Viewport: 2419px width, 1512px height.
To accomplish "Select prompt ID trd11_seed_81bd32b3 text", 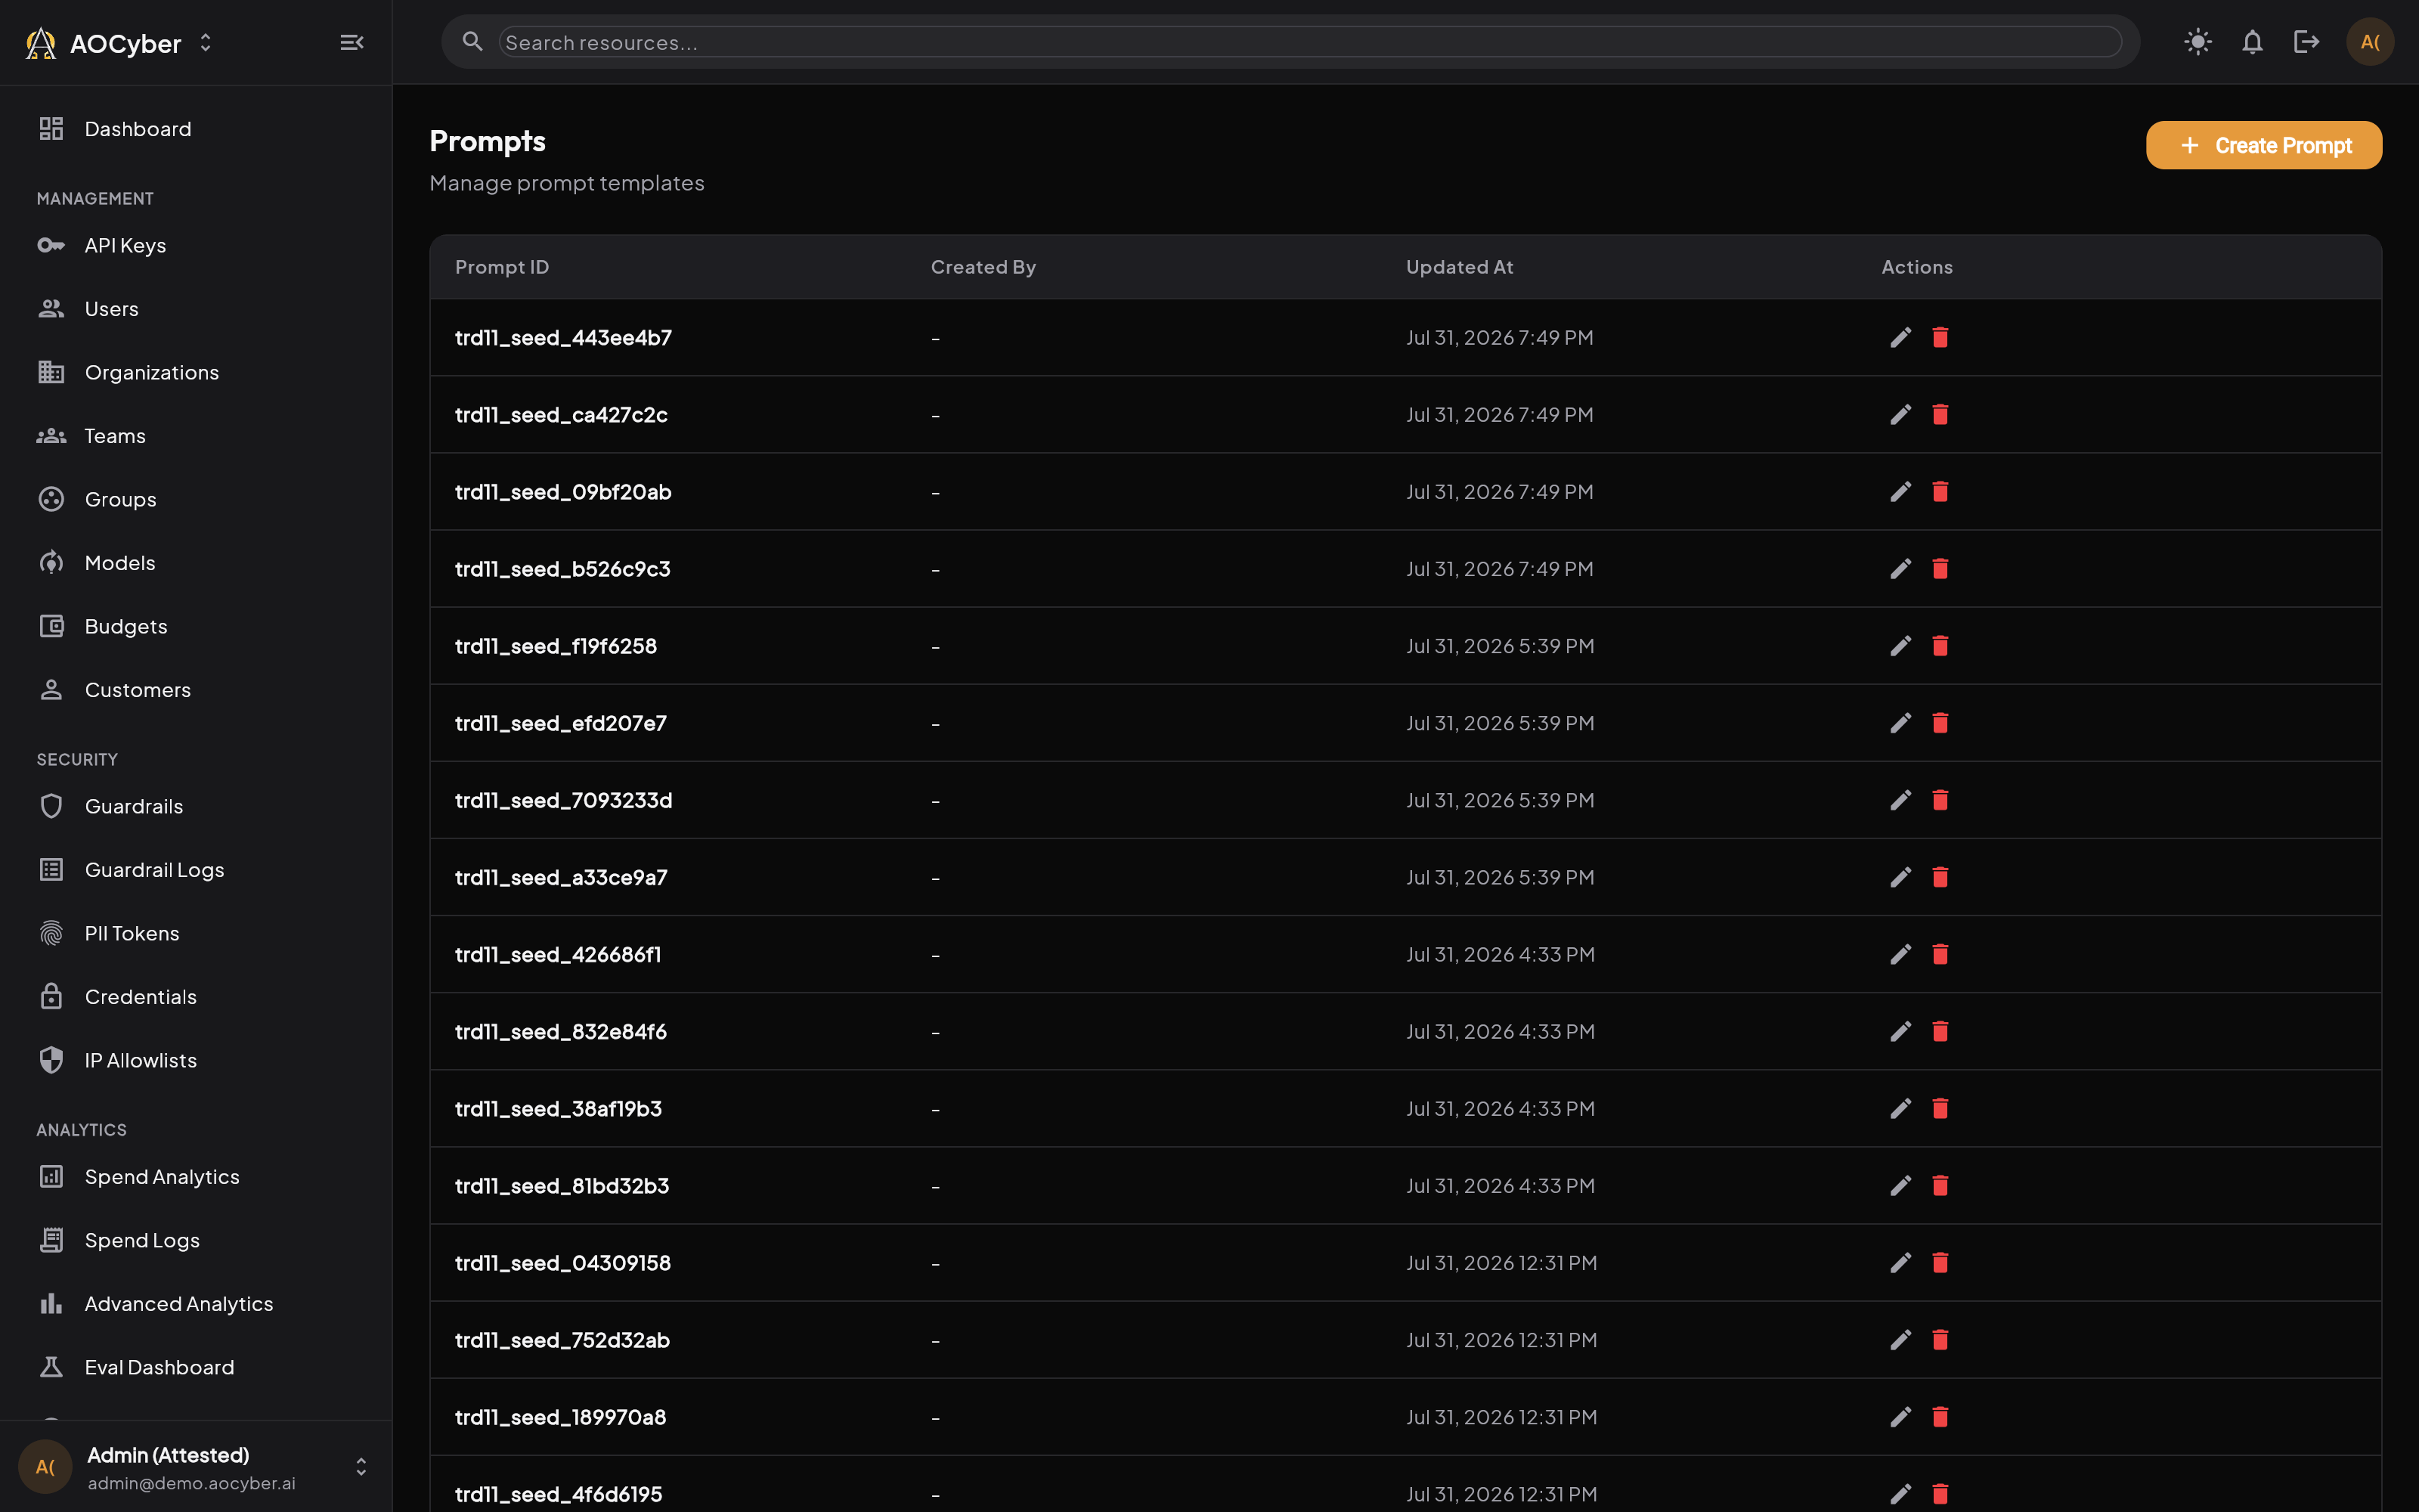I will 562,1186.
